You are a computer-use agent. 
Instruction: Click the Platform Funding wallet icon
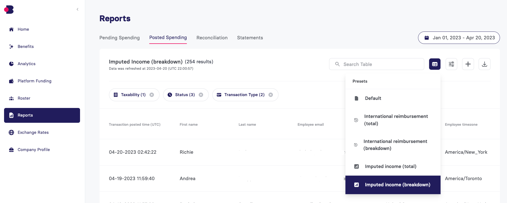coord(11,81)
